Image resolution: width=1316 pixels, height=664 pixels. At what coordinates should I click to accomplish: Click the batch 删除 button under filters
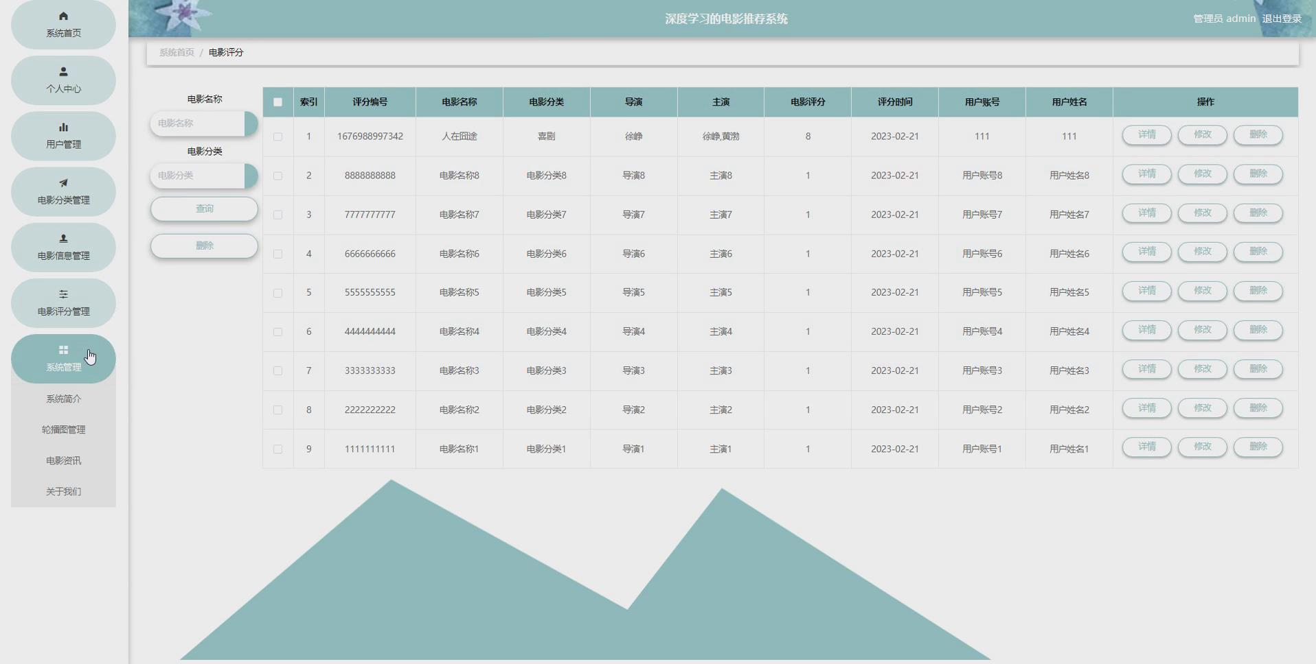point(204,246)
